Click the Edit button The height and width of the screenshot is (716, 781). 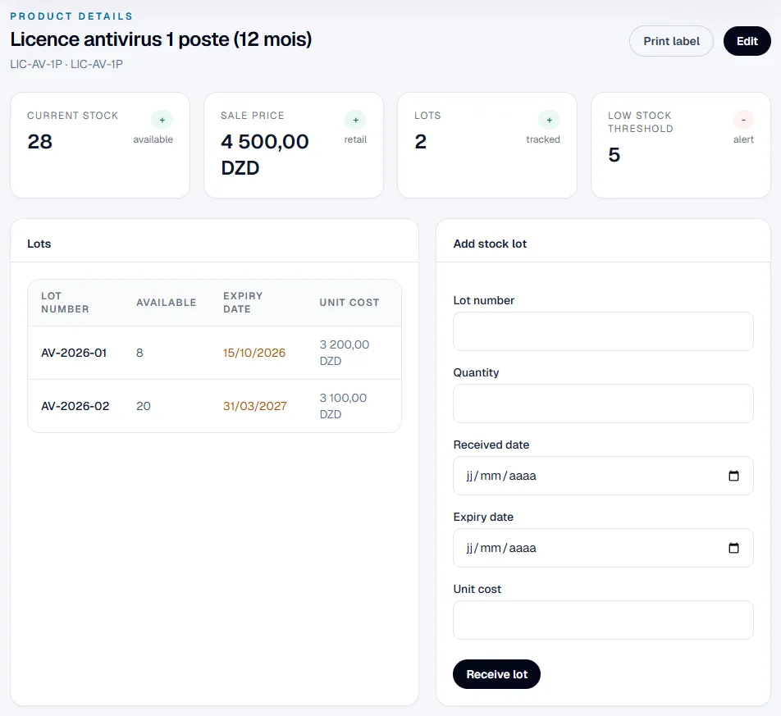click(747, 41)
